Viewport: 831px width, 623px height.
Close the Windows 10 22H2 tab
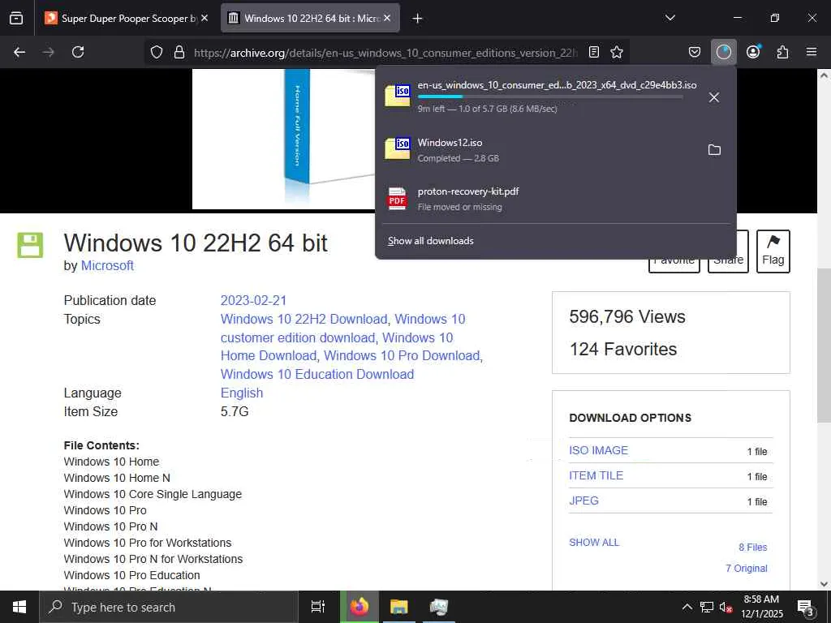click(387, 18)
